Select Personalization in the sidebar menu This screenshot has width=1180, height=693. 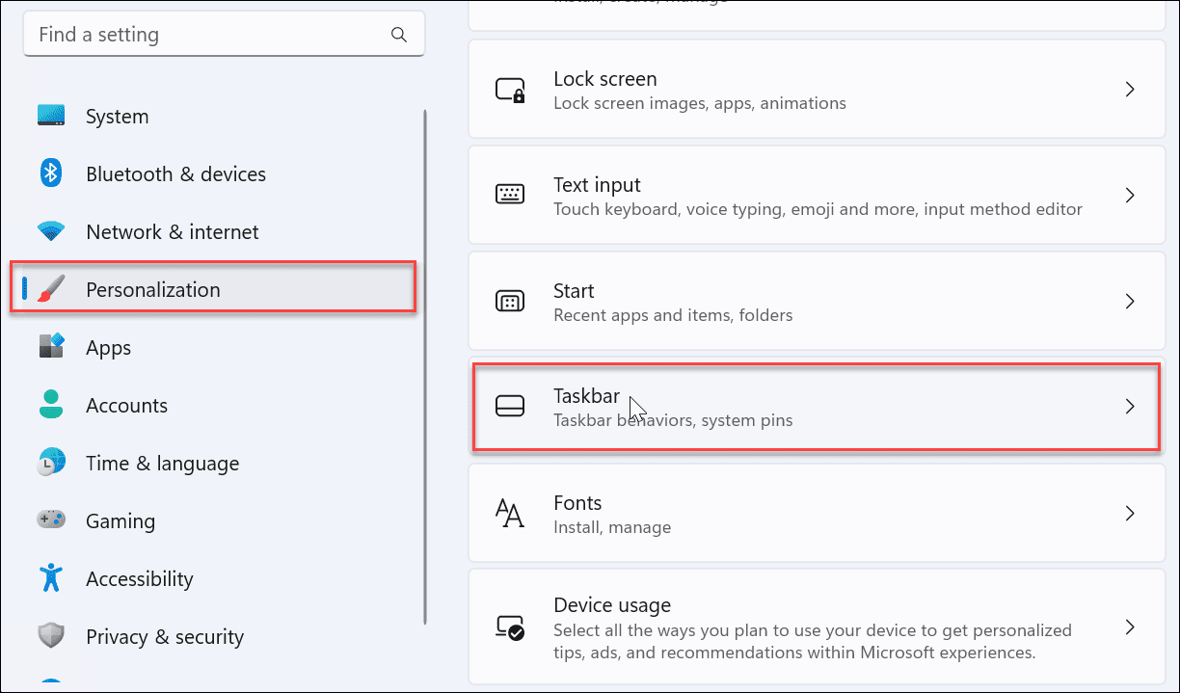coord(152,288)
